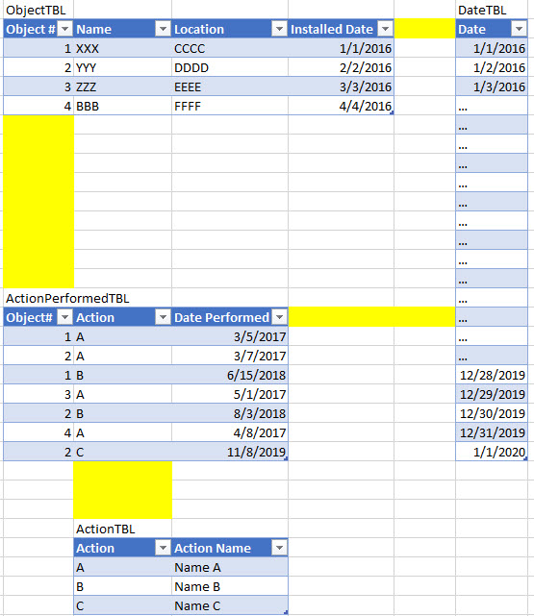Open the Location column filter dropdown
The height and width of the screenshot is (616, 534).
point(279,29)
